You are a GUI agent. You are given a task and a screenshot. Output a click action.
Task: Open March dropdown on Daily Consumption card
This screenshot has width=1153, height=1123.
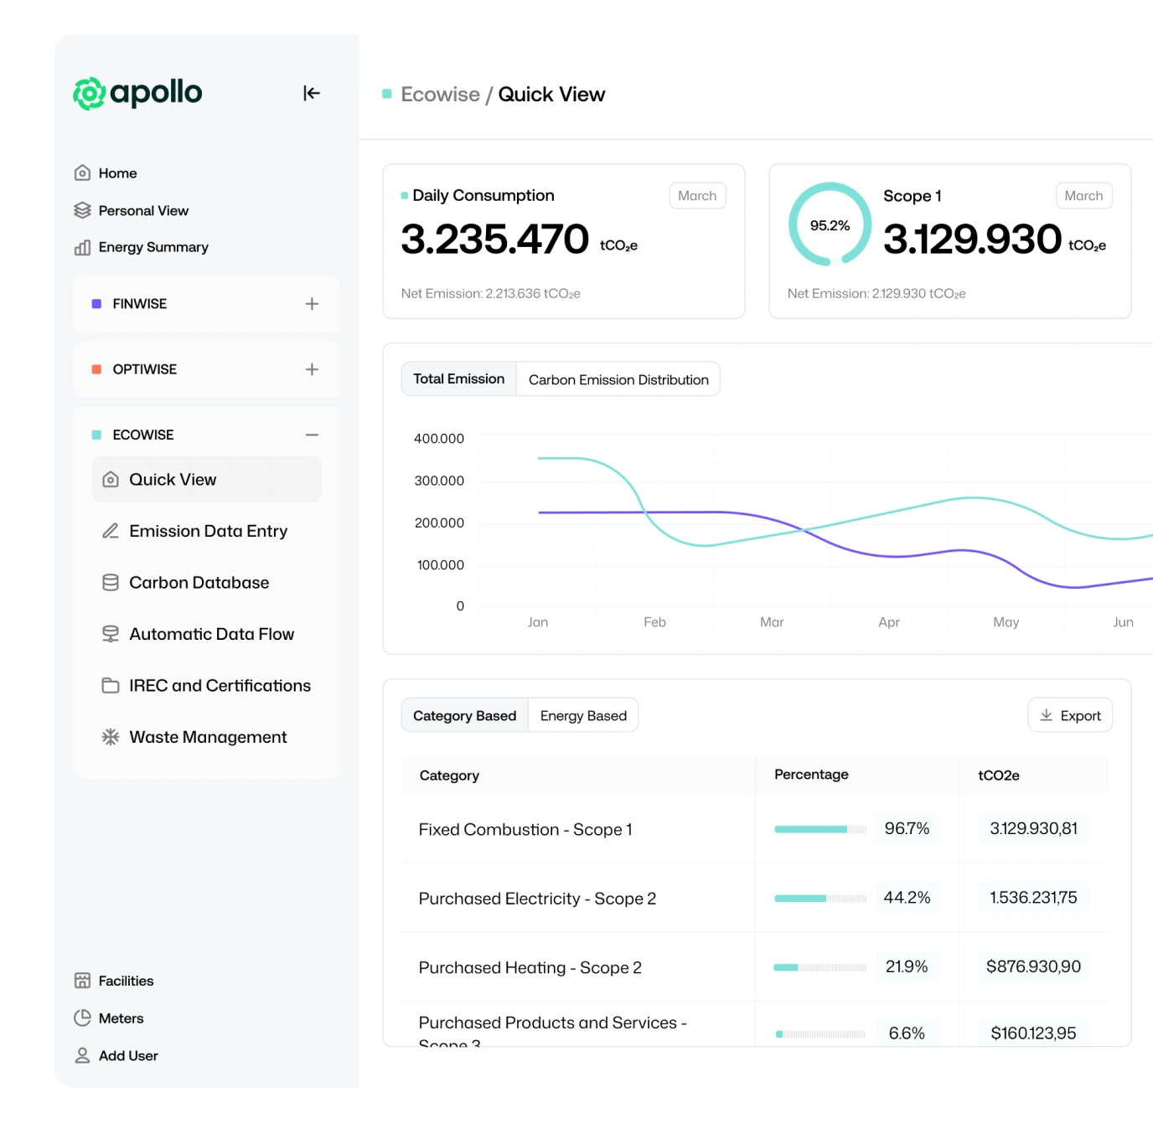pos(697,196)
